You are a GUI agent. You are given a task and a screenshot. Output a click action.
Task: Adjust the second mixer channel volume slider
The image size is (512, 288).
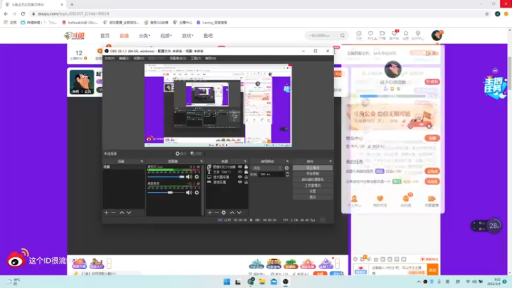point(166,193)
